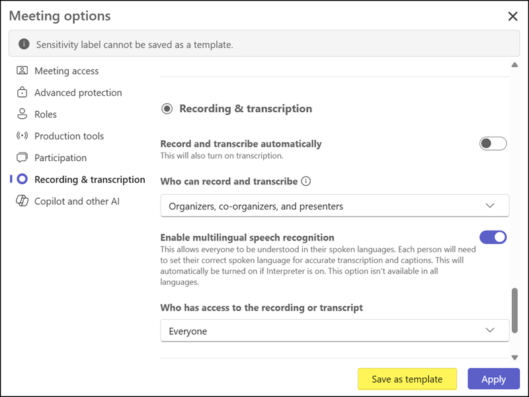Screen dimensions: 529x397
Task: Click the info icon beside Who can record
Action: [x=305, y=181]
